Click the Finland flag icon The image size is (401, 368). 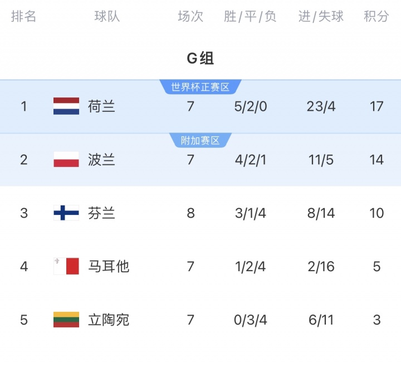66,213
